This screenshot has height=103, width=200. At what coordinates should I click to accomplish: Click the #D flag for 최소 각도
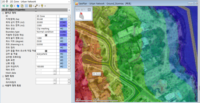click(x=64, y=41)
